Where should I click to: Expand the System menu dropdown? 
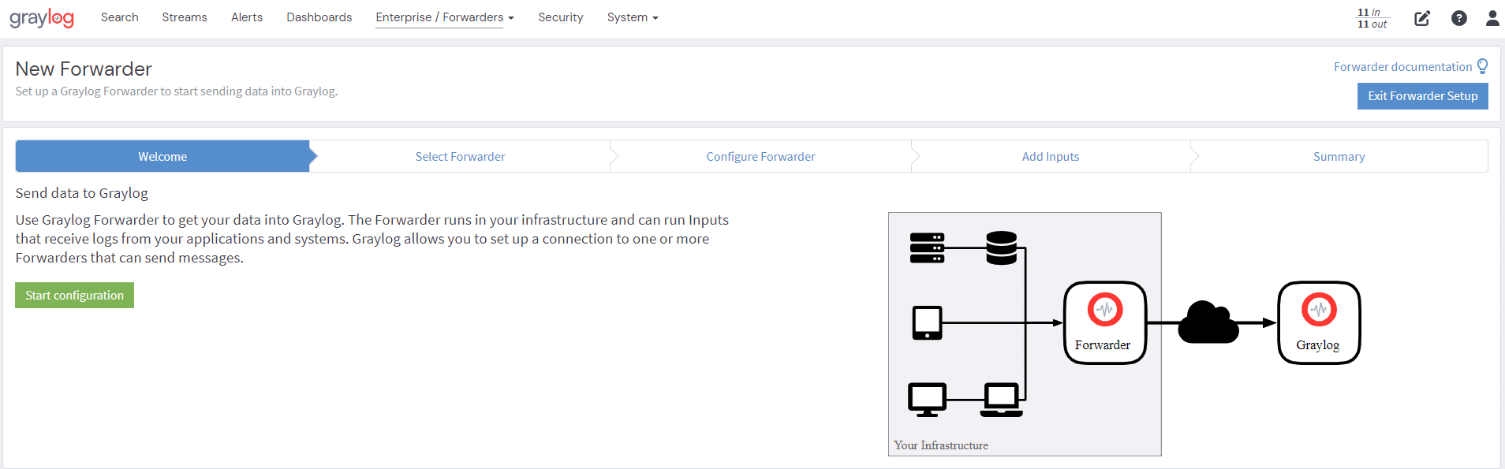pyautogui.click(x=632, y=17)
